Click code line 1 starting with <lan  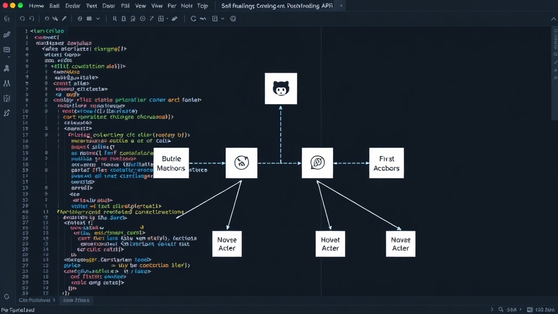(x=47, y=31)
